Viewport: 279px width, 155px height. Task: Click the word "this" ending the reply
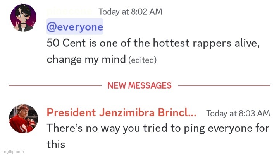coord(56,144)
